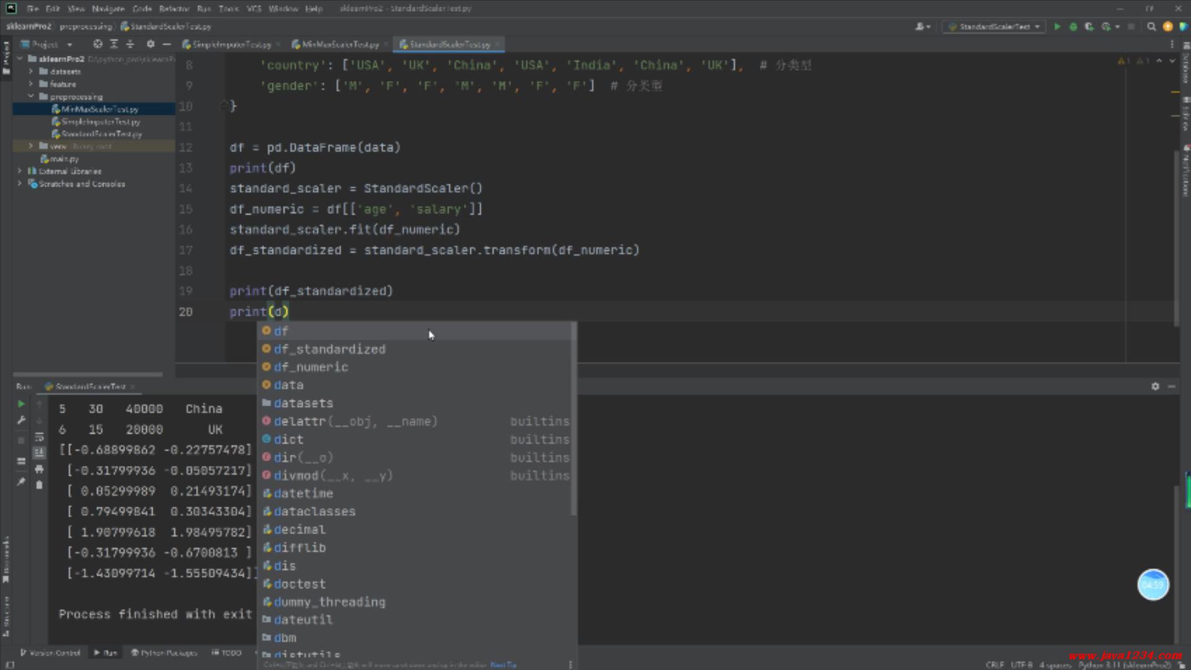Click the locate/select opened file target icon
1191x670 pixels.
pyautogui.click(x=97, y=44)
